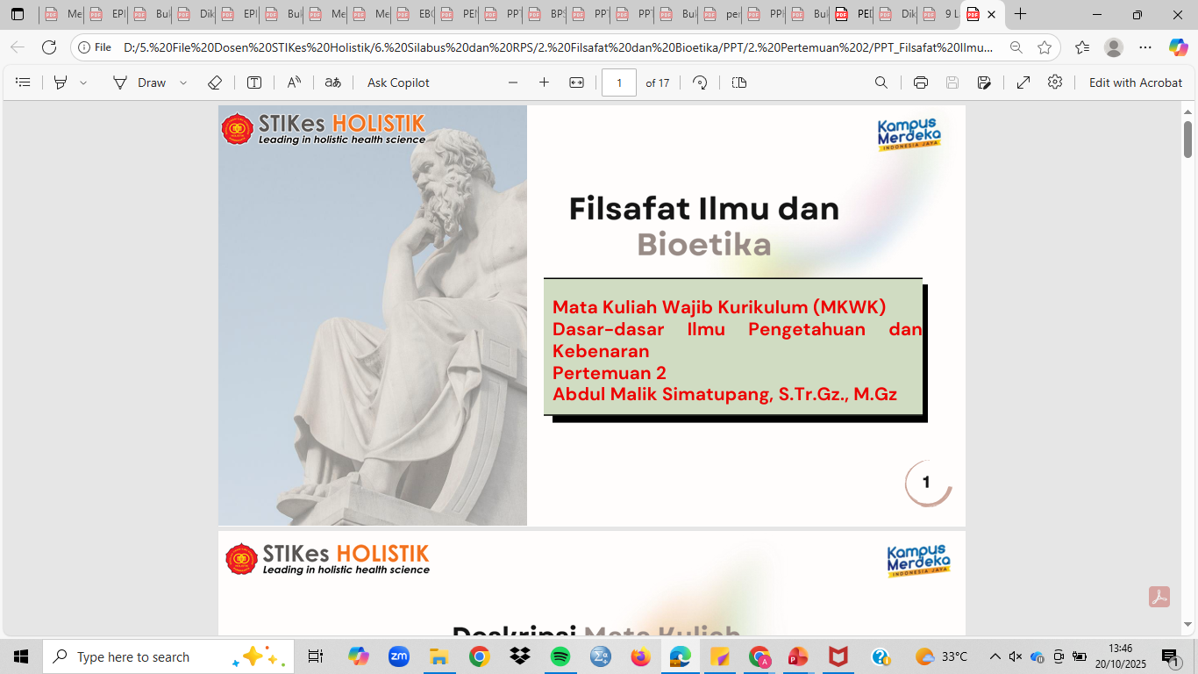
Task: Click Ask Copilot in the PDF toolbar
Action: pos(398,82)
